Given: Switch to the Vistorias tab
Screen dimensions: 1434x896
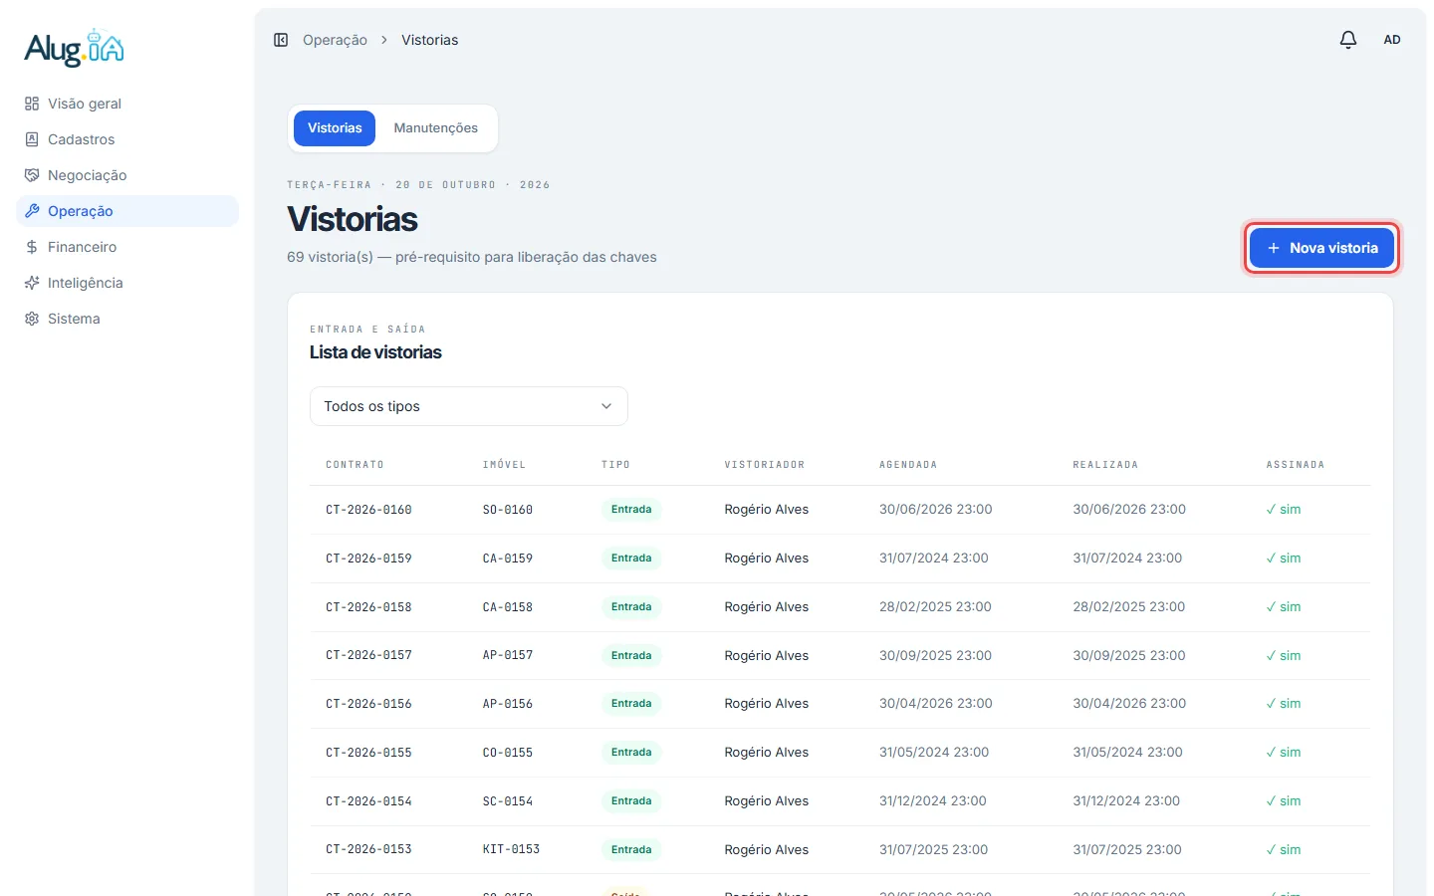Looking at the screenshot, I should click(335, 128).
